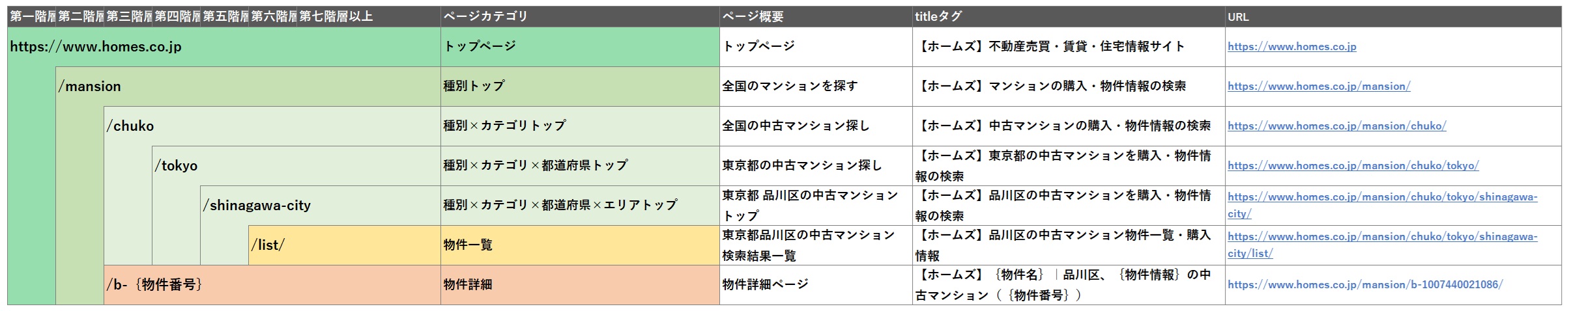Click the /mansion hierarchy cell

coord(89,87)
